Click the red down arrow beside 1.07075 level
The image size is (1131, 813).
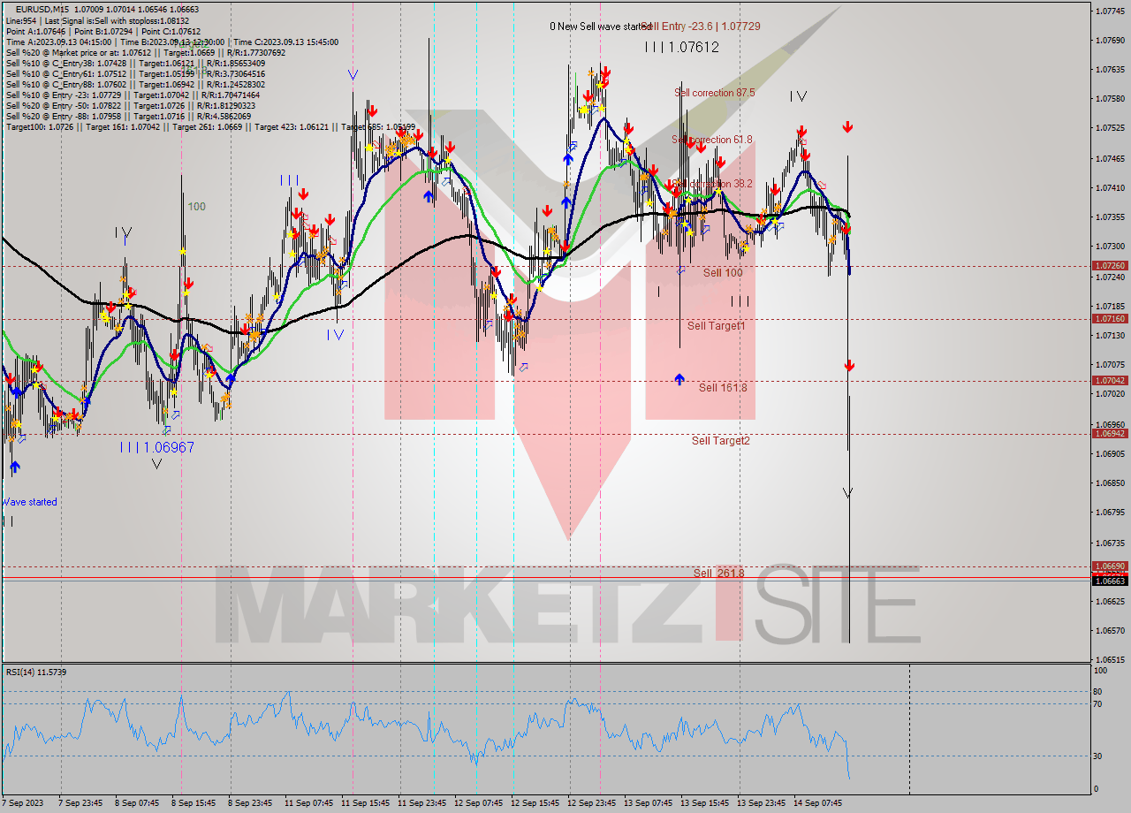pyautogui.click(x=848, y=366)
